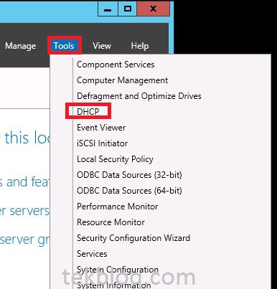Select Defragment and Optimize Drives

(139, 96)
